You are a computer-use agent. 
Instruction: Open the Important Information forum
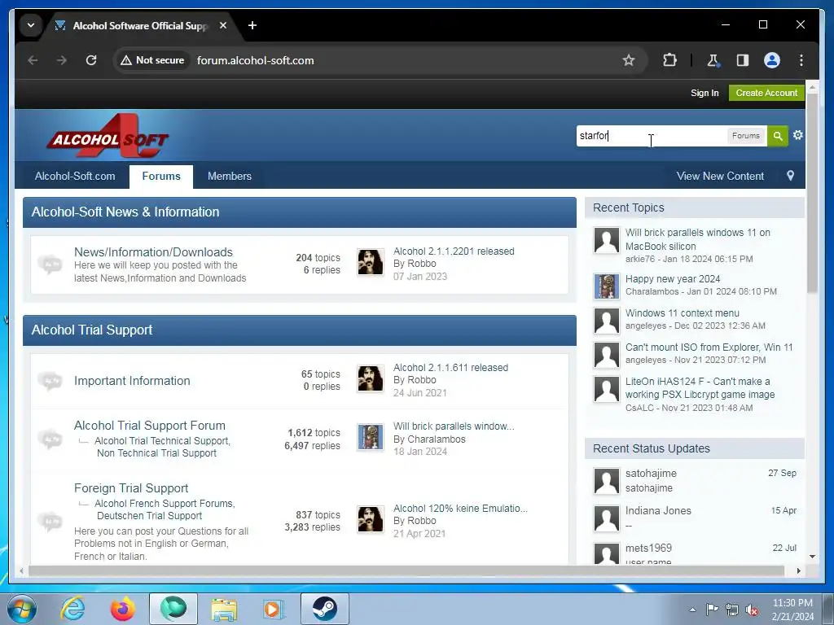[x=132, y=381]
